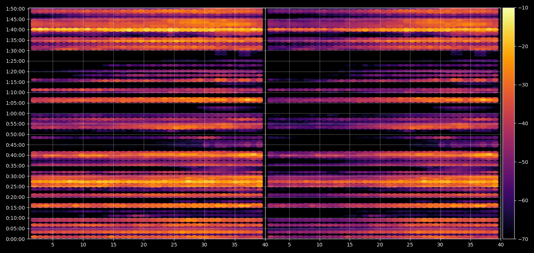Click the 0:55:00 y-axis tick label
Image resolution: width=534 pixels, height=253 pixels.
click(x=15, y=124)
